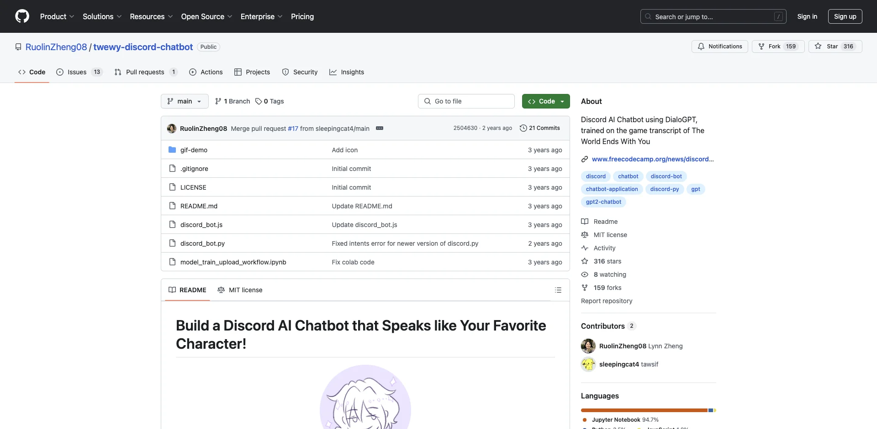
Task: Open the main branch selector dropdown
Action: [185, 101]
